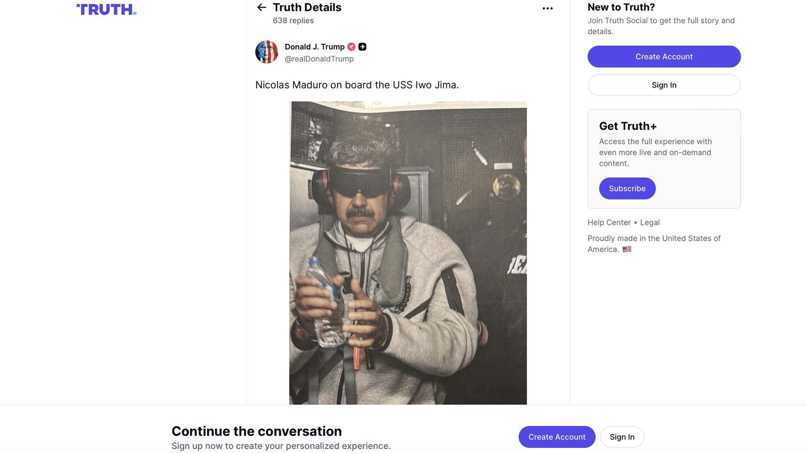Click Create Account in the bottom banner
The width and height of the screenshot is (806, 453).
(x=557, y=437)
